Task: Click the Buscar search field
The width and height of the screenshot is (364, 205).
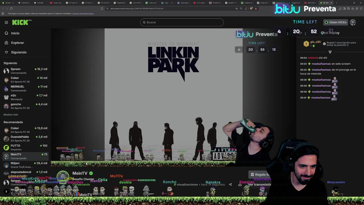Action: 182,22
